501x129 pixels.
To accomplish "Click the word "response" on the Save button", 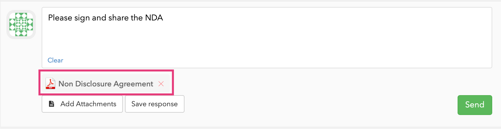I will 163,104.
